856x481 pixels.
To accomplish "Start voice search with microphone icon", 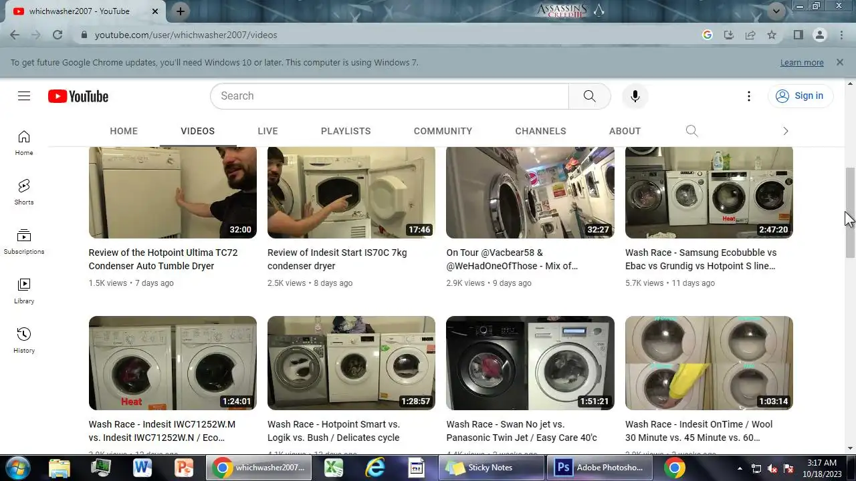I will (x=635, y=96).
